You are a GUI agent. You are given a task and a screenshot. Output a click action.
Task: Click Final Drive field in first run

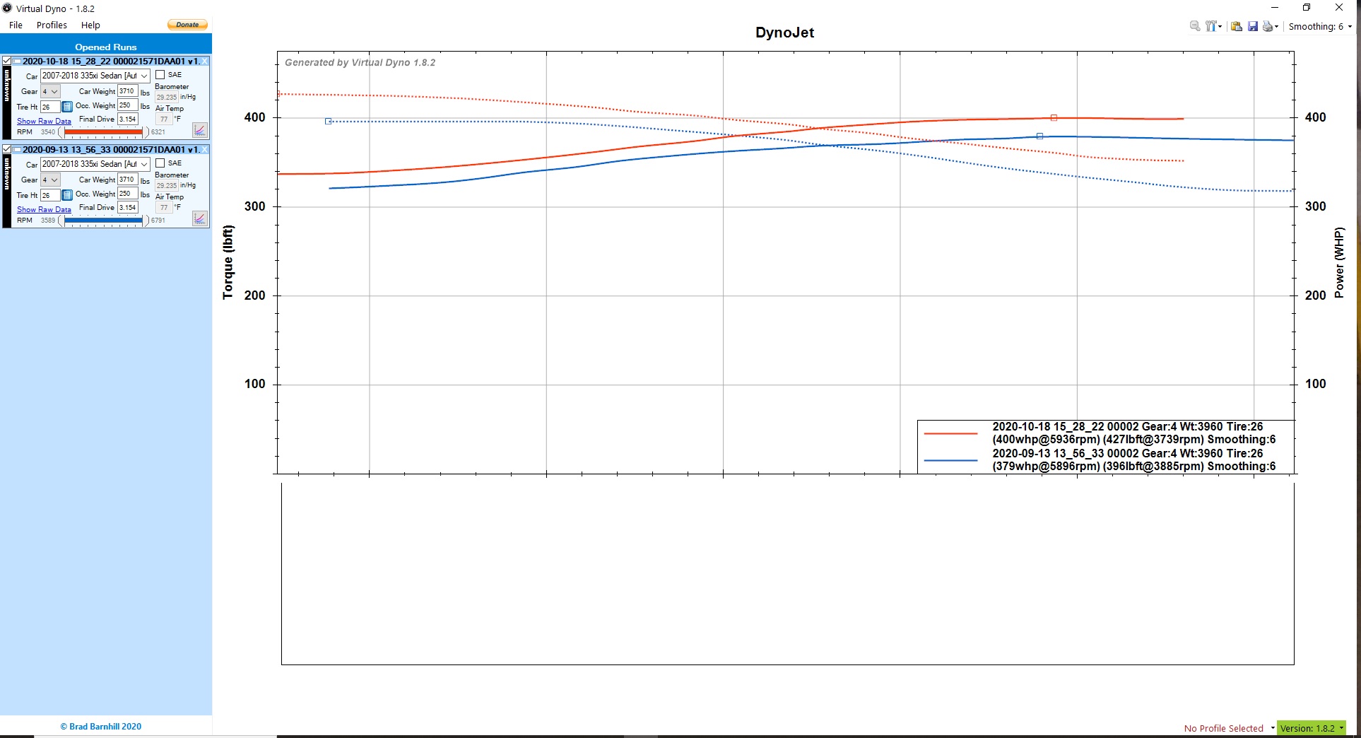point(127,119)
